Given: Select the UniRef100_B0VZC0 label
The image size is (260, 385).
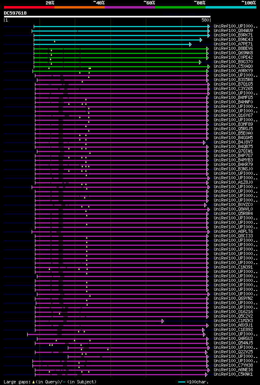Looking at the screenshot, I should point(233,204).
